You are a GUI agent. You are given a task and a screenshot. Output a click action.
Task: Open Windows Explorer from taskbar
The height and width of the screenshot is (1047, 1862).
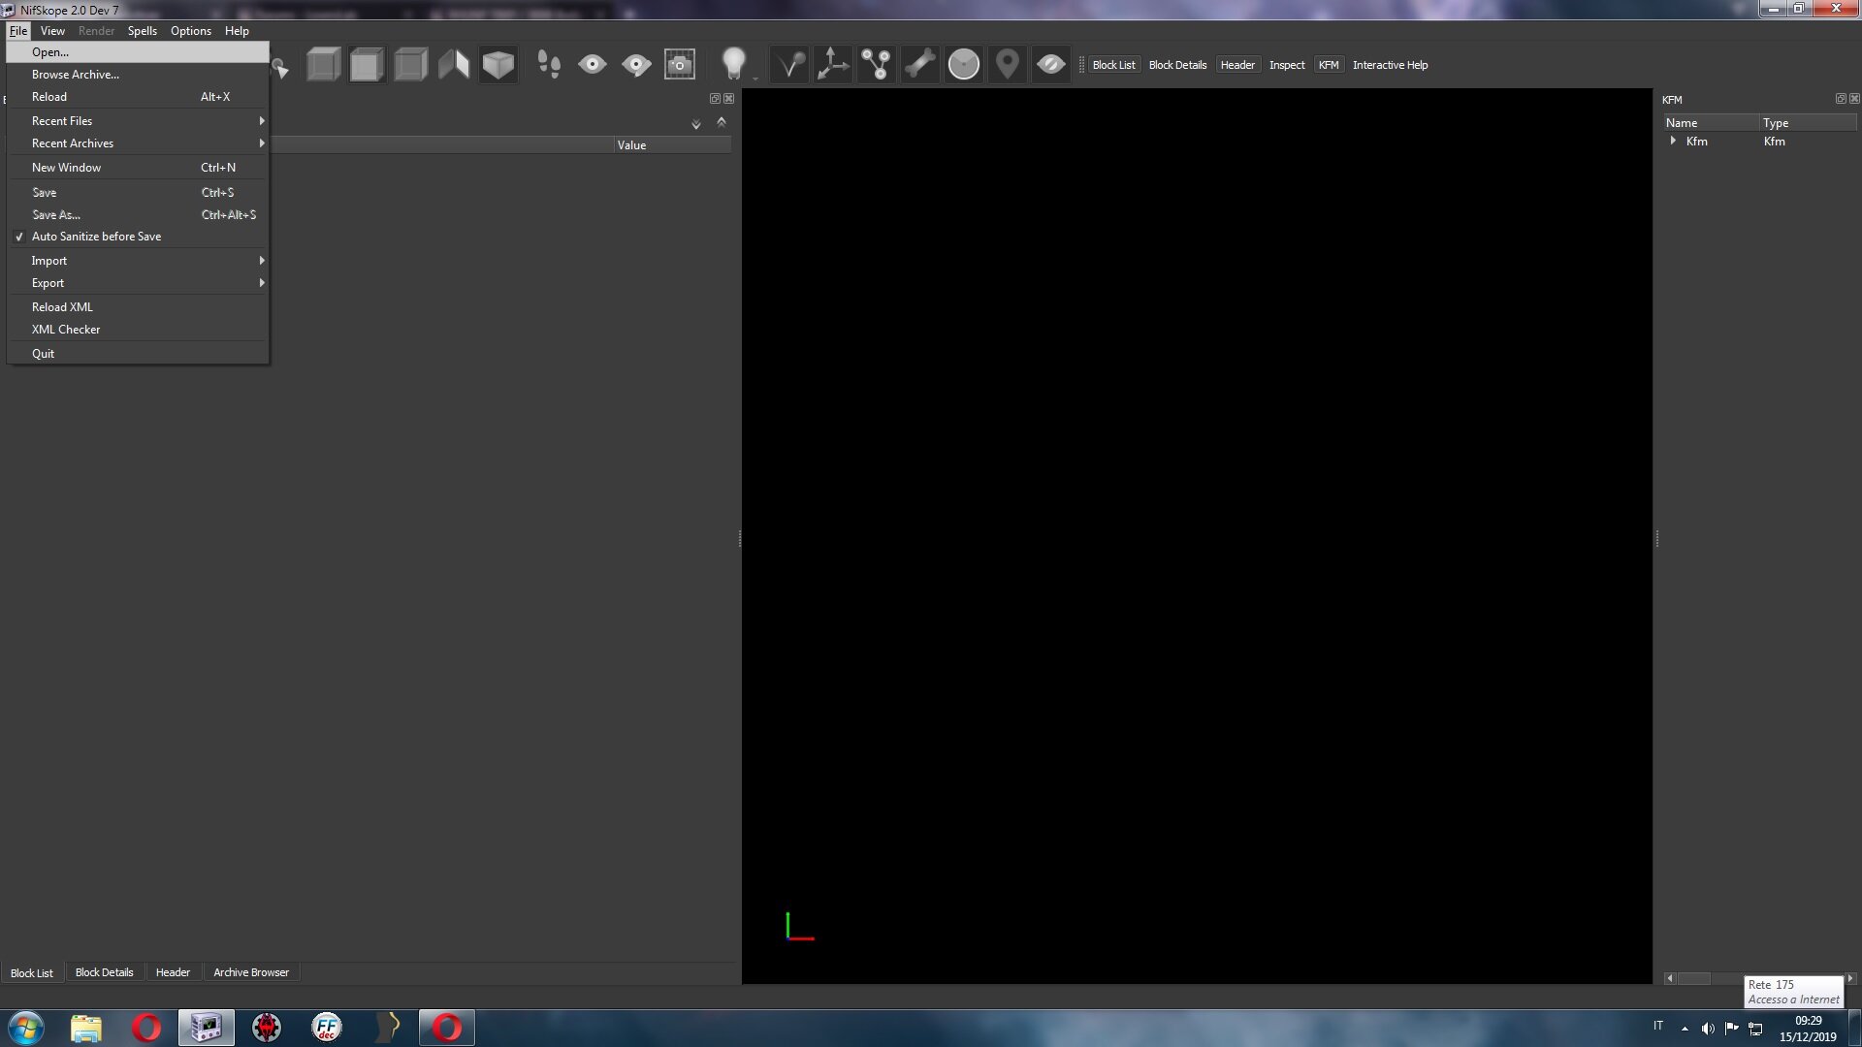(86, 1028)
